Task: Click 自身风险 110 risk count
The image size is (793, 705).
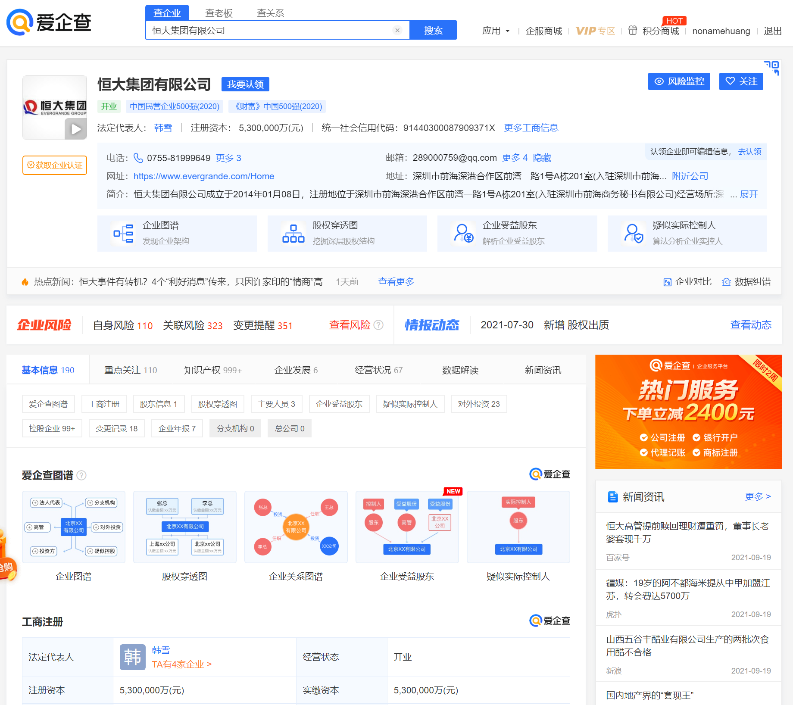Action: pyautogui.click(x=123, y=325)
